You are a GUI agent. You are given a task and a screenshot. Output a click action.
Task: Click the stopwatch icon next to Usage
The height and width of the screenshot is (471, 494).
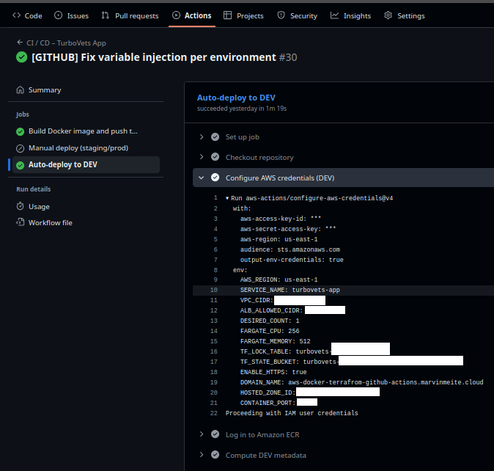[21, 206]
